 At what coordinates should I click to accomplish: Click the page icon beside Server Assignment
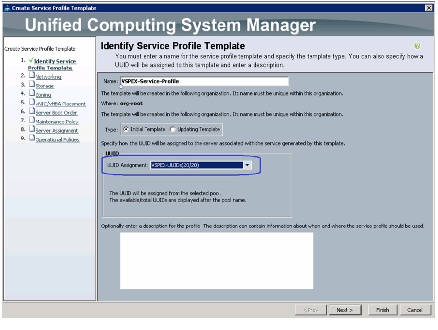click(x=32, y=129)
